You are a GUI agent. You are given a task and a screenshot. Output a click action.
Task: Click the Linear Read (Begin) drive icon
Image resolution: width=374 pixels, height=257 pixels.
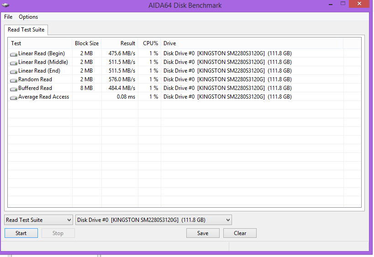tap(14, 54)
